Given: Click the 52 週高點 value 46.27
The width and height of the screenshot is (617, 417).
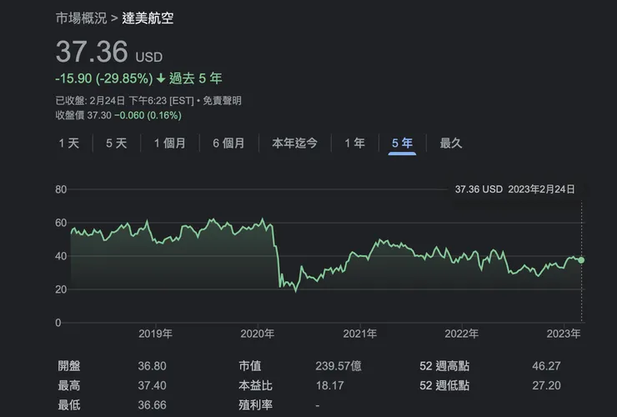Looking at the screenshot, I should tap(546, 366).
